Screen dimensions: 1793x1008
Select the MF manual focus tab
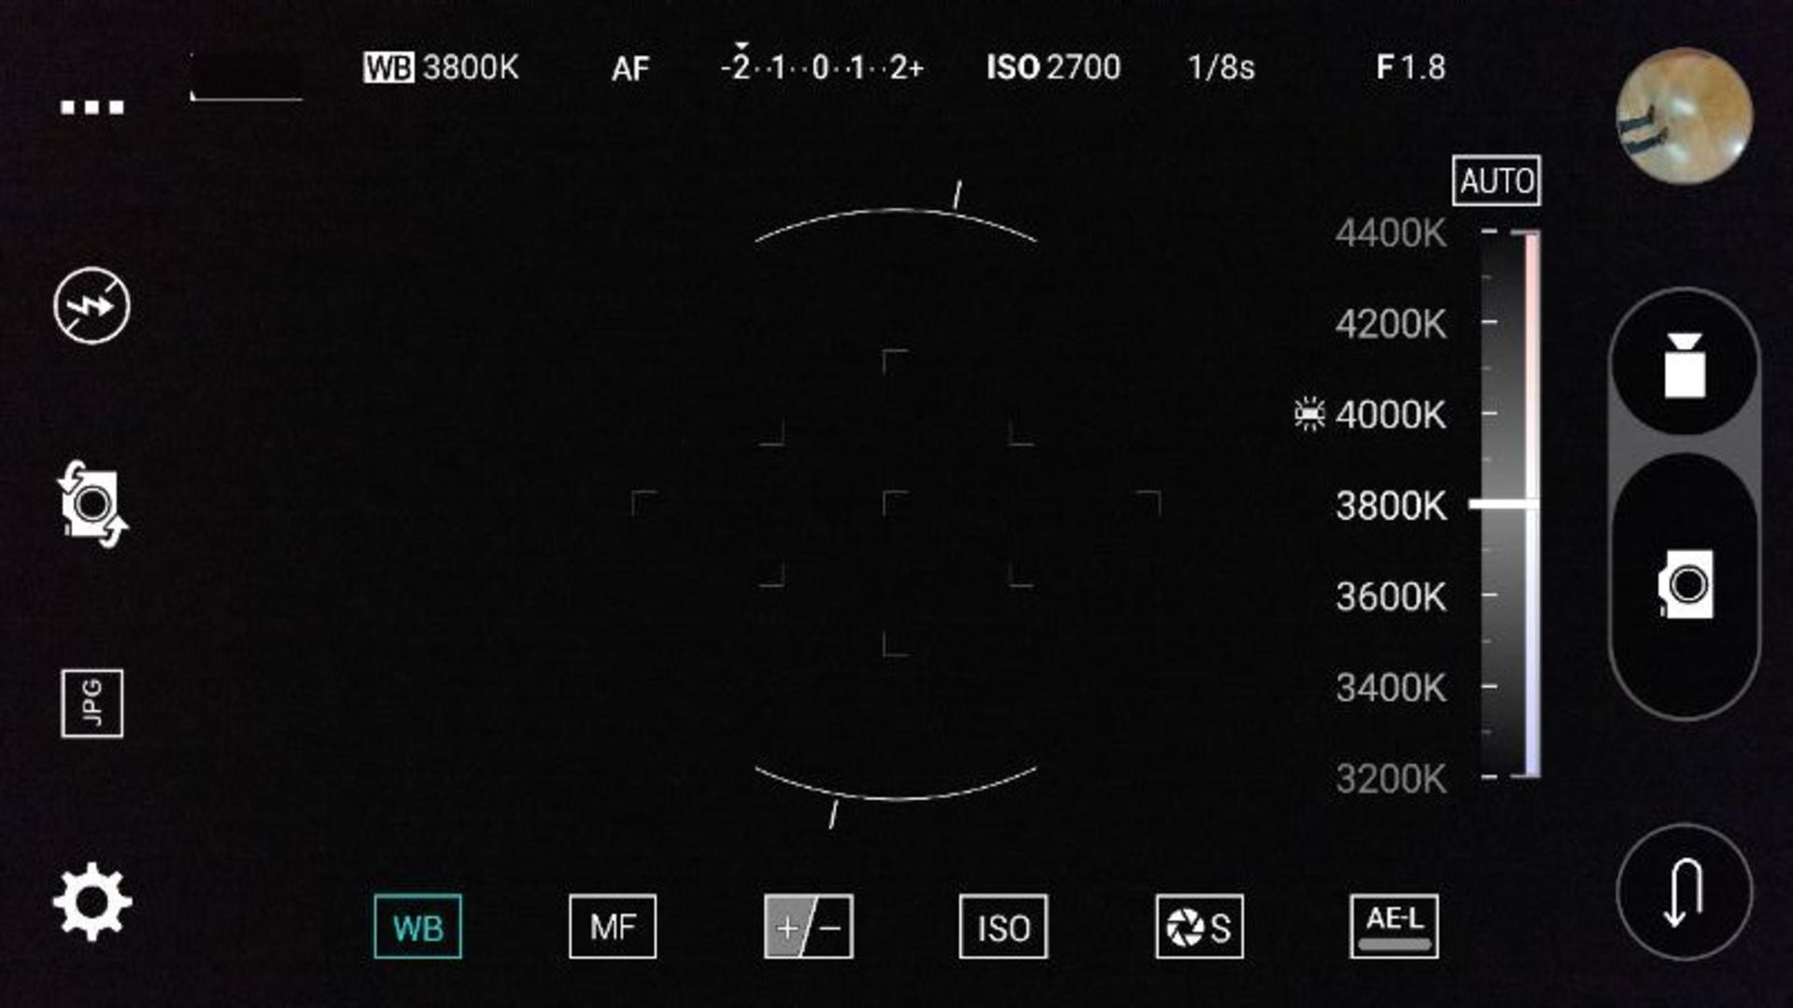[613, 927]
